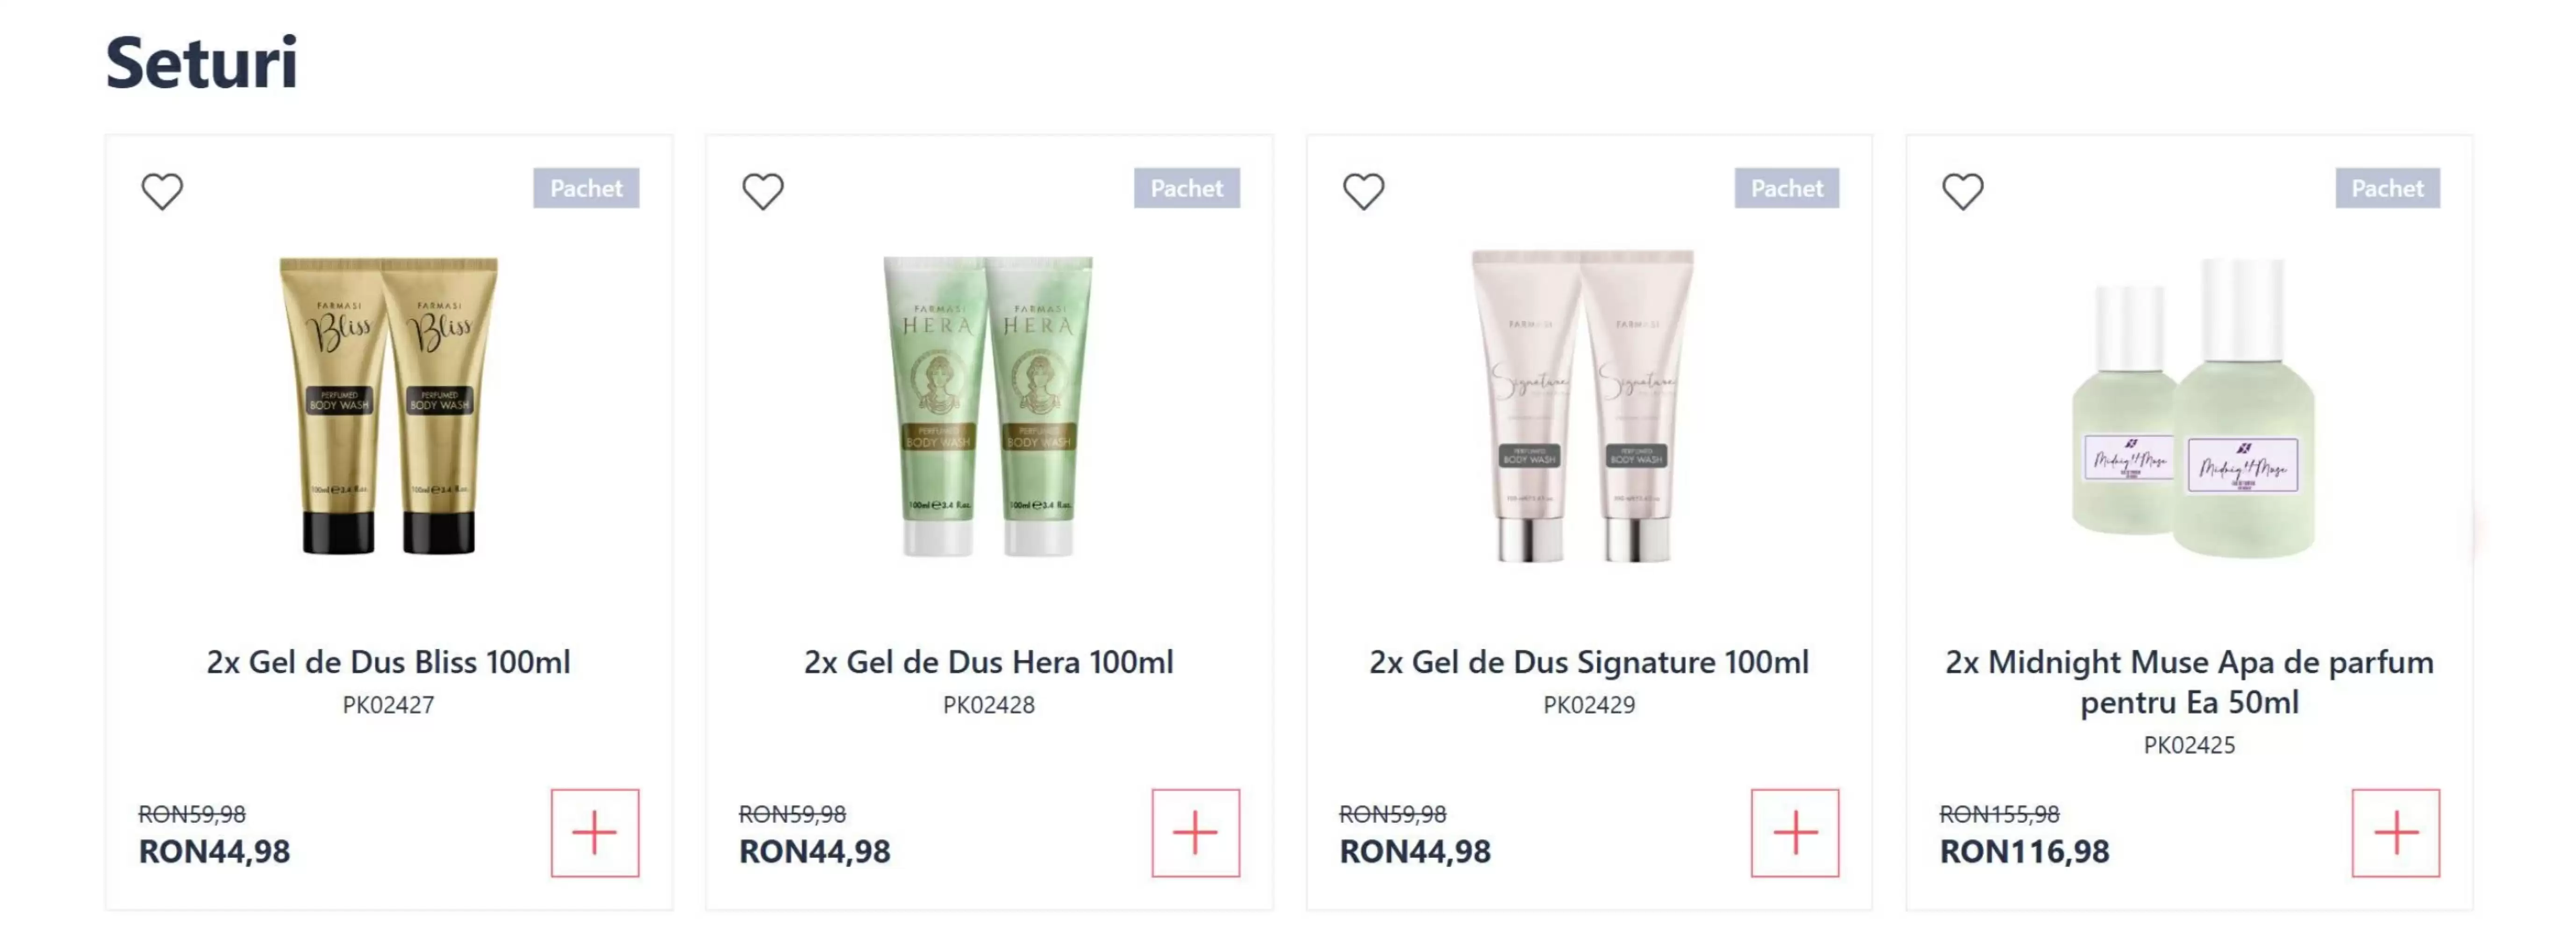Click product code PK02428
This screenshot has height=934, width=2576.
989,704
